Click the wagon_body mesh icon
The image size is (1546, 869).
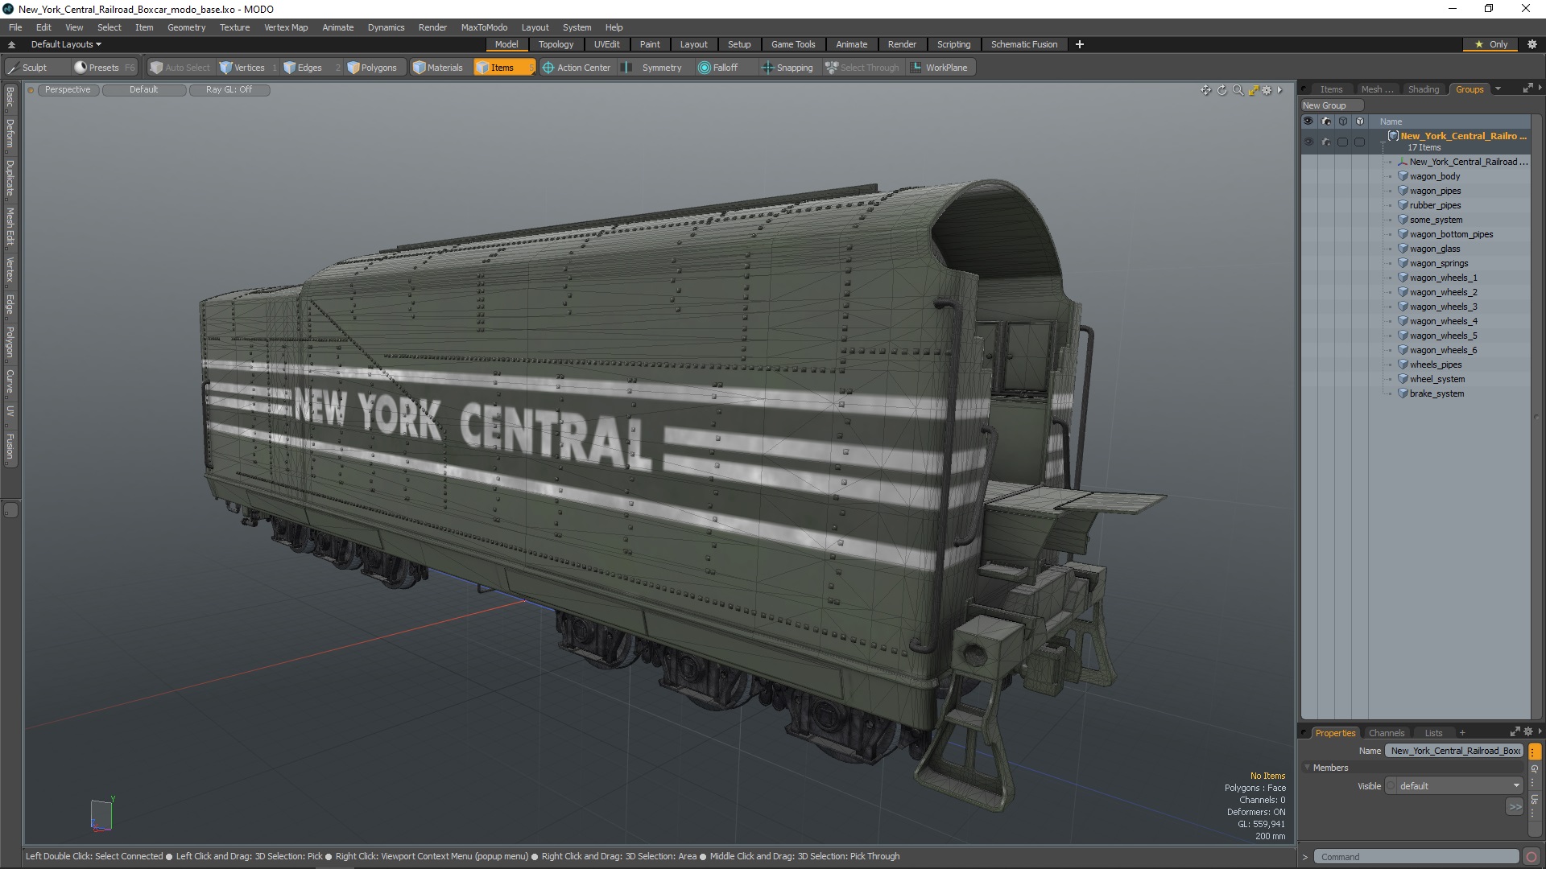[1403, 176]
